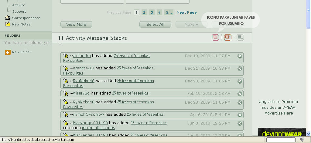The image size is (311, 143).
Task: Select Support in the sidebar tree
Action: coord(19,12)
